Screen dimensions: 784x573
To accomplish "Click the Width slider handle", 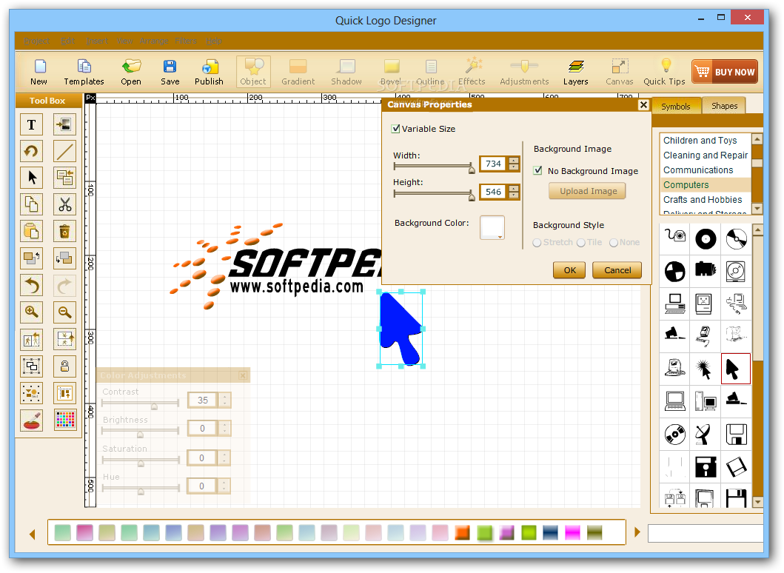I will [472, 169].
